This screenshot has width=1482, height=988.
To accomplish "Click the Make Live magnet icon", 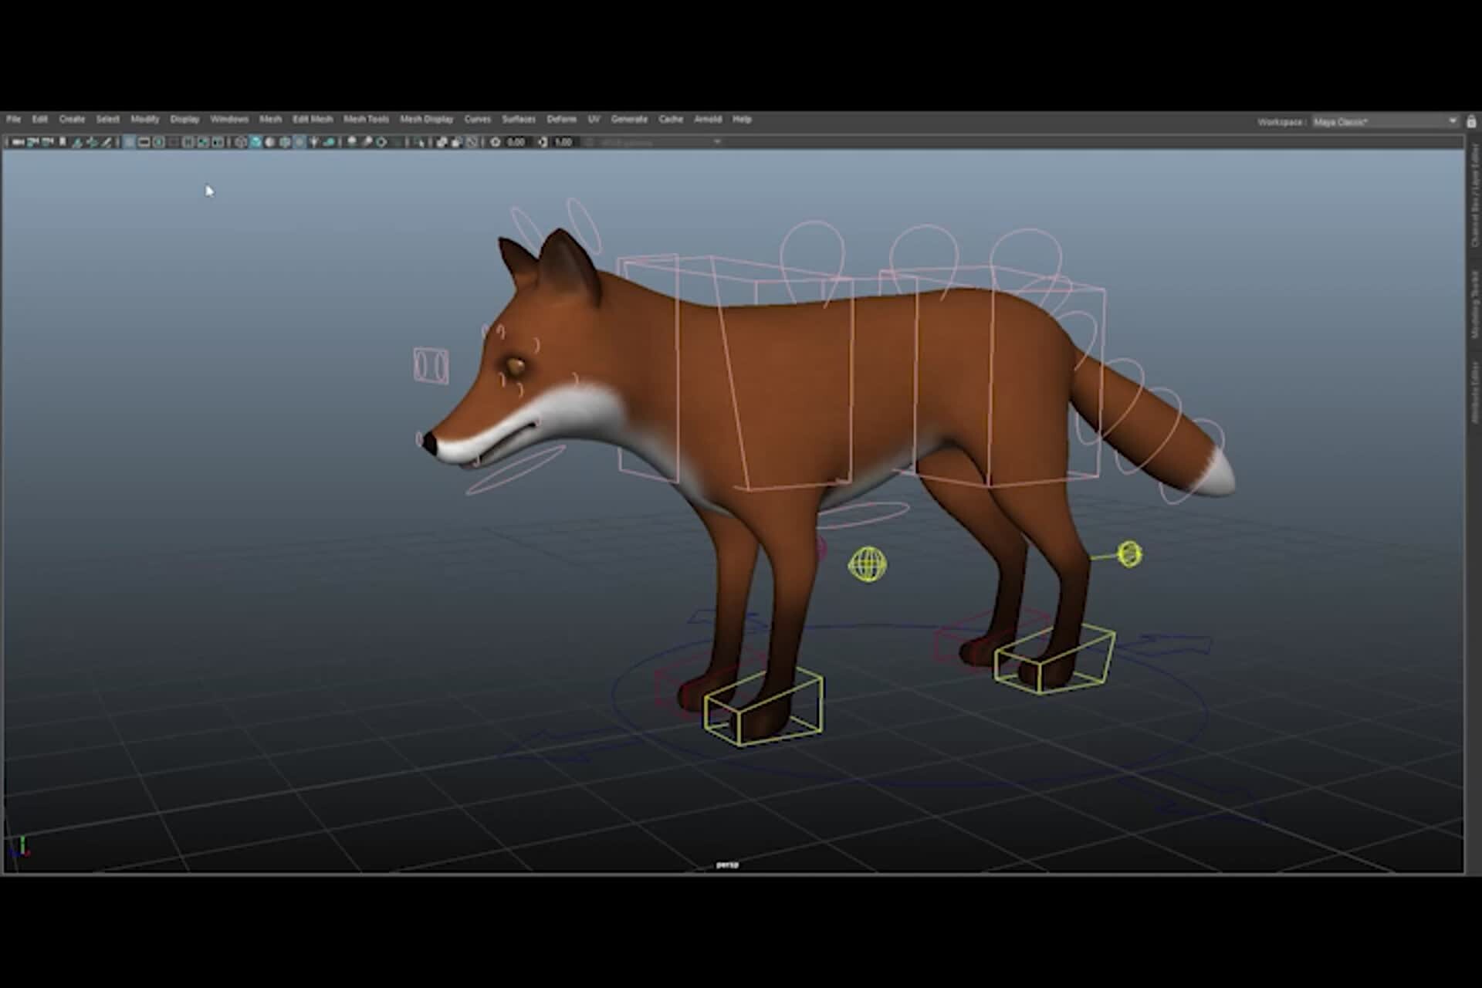I will click(x=327, y=143).
